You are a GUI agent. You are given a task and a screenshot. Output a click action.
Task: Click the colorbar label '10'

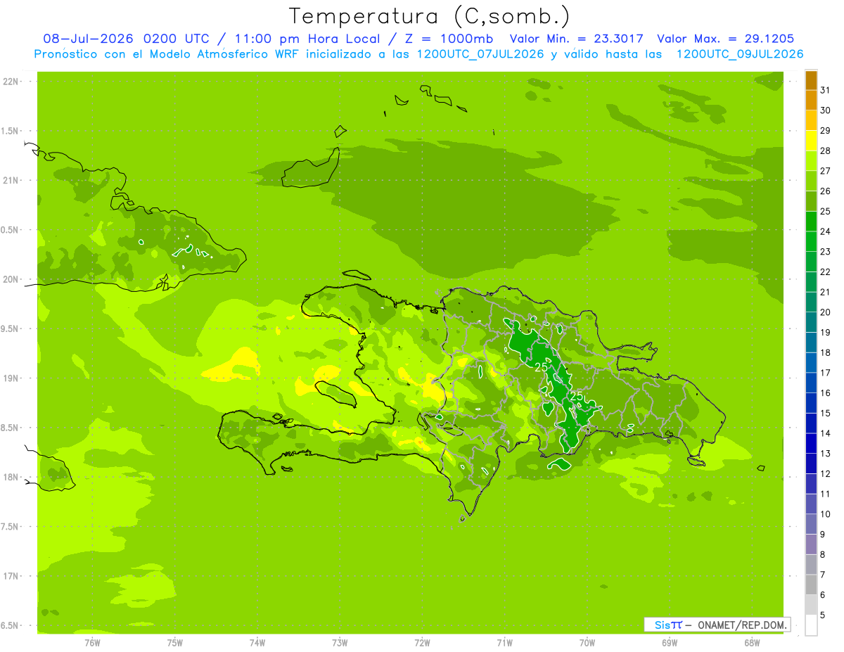point(826,514)
